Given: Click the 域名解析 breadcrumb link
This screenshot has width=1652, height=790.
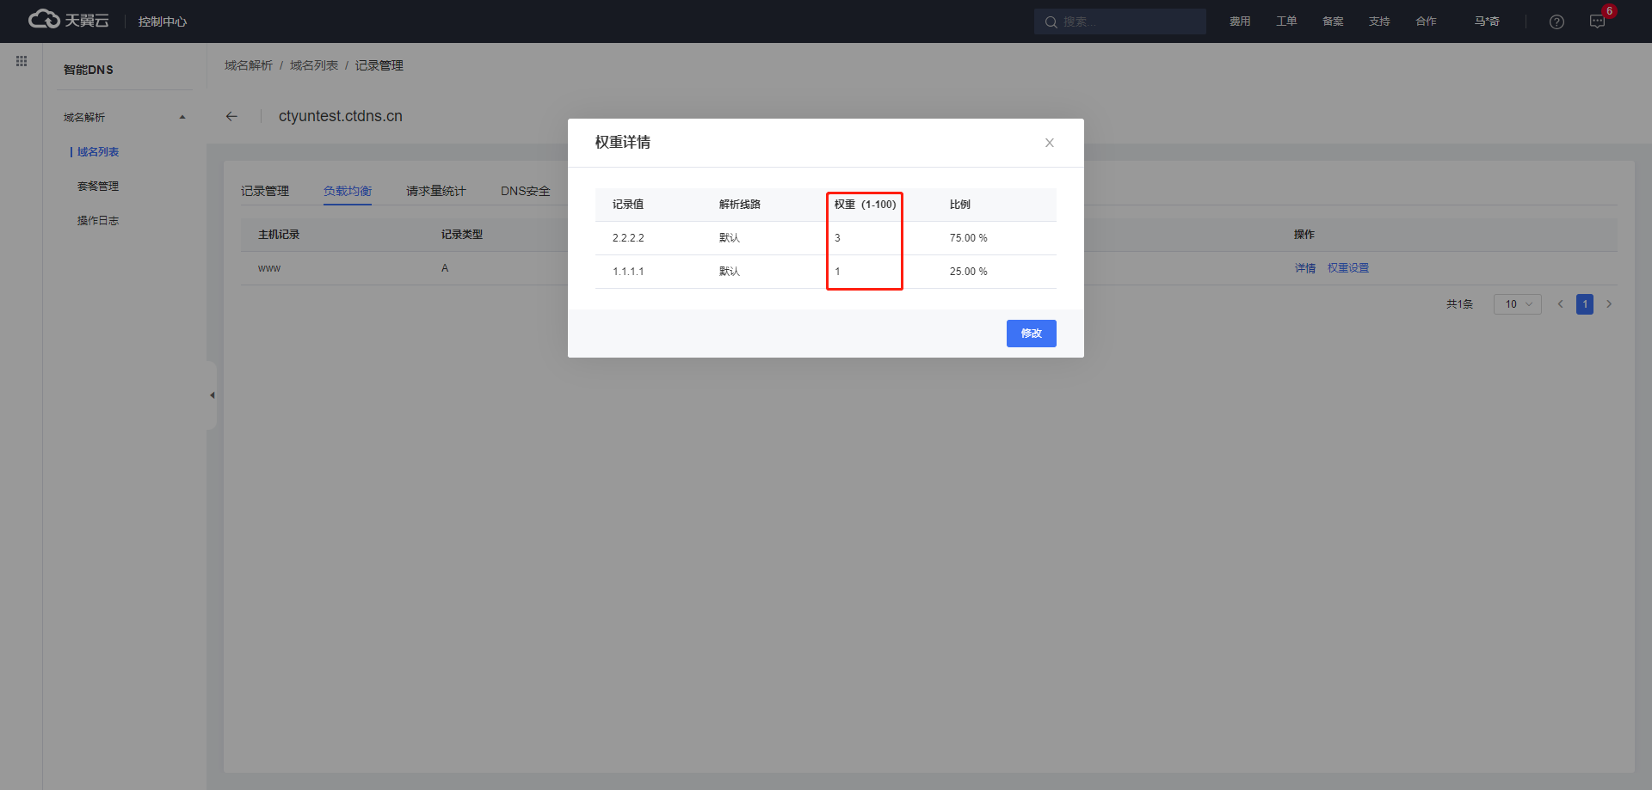Looking at the screenshot, I should [249, 65].
